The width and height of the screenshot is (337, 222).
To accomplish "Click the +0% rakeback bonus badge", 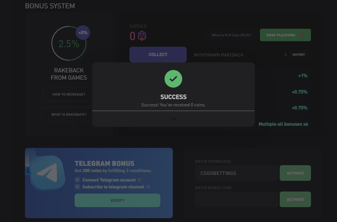I will [83, 33].
